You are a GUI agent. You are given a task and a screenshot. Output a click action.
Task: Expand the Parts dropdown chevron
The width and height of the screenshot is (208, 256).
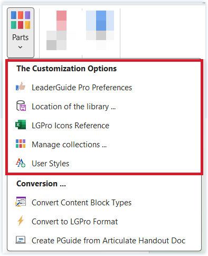pyautogui.click(x=20, y=47)
